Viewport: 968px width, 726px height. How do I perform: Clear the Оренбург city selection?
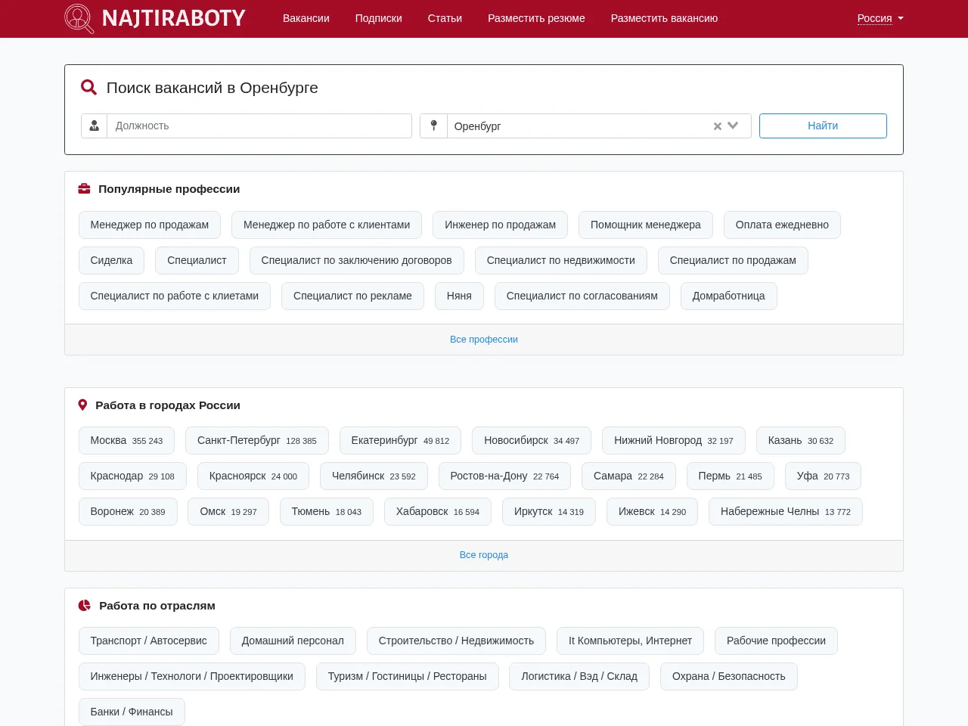pos(718,126)
